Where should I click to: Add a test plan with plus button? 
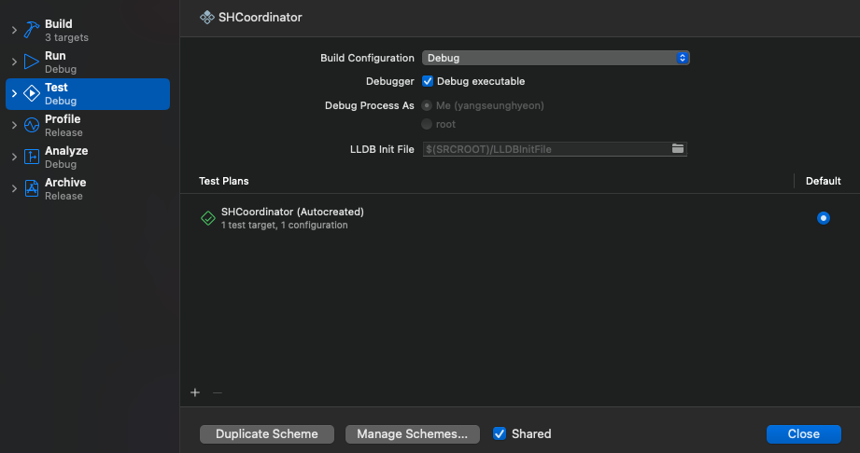[195, 392]
